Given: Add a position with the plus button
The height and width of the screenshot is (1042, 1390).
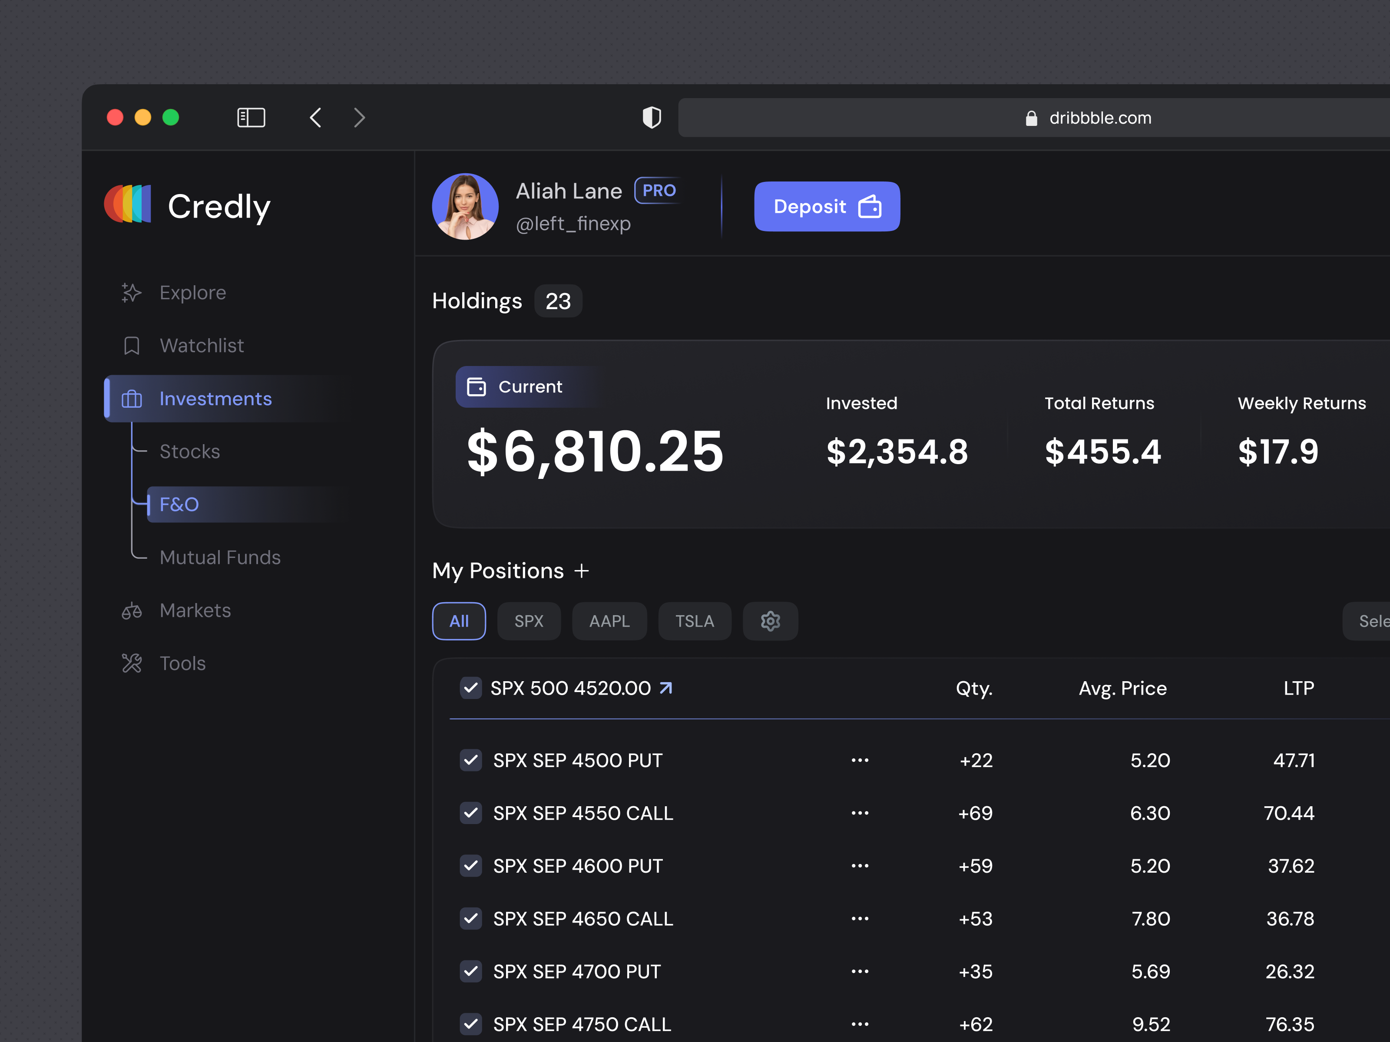Looking at the screenshot, I should (x=583, y=571).
